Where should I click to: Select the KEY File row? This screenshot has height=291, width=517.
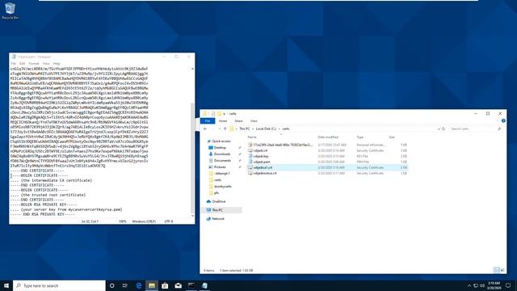coord(328,156)
